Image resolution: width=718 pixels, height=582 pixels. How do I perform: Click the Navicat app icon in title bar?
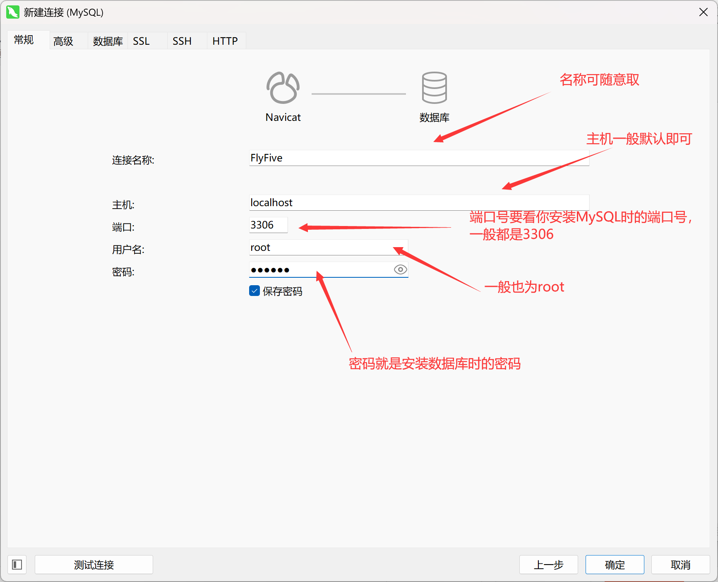(13, 12)
